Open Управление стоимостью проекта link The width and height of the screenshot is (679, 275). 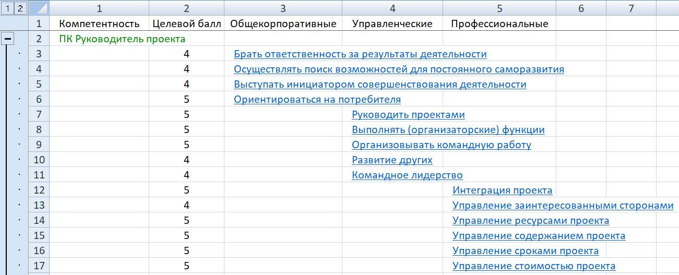click(534, 266)
